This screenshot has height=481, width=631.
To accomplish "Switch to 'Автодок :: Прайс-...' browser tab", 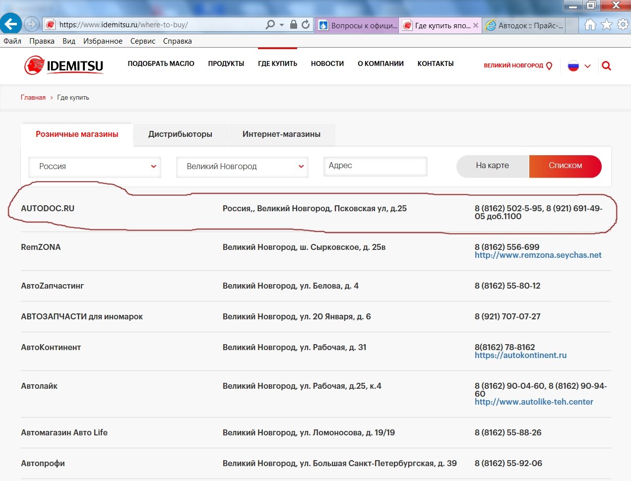I will click(524, 25).
